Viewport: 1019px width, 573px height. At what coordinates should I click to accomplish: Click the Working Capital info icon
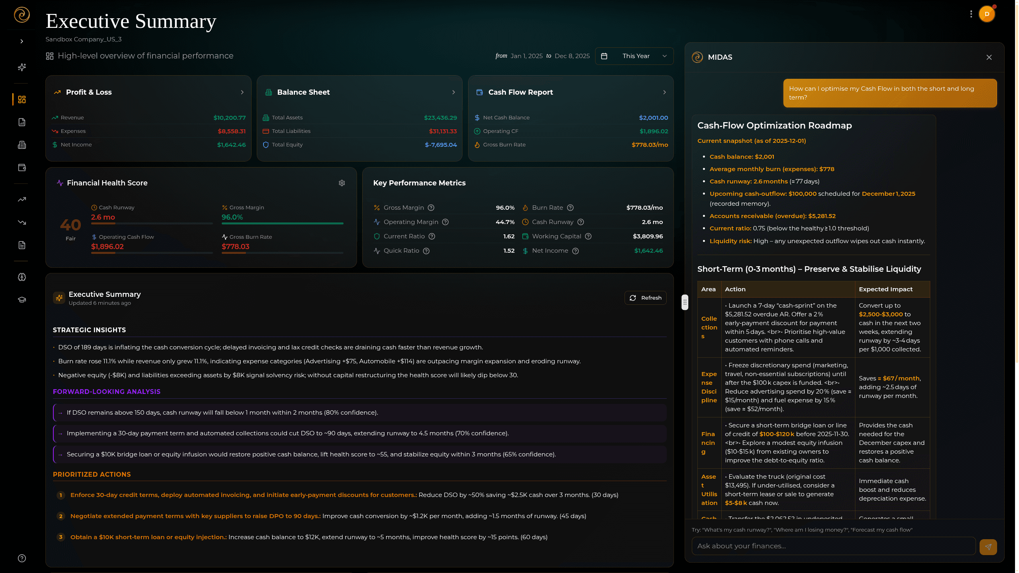click(x=589, y=236)
